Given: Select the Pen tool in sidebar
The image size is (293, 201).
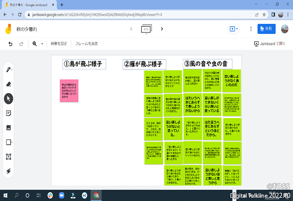Looking at the screenshot, I should coord(9,70).
